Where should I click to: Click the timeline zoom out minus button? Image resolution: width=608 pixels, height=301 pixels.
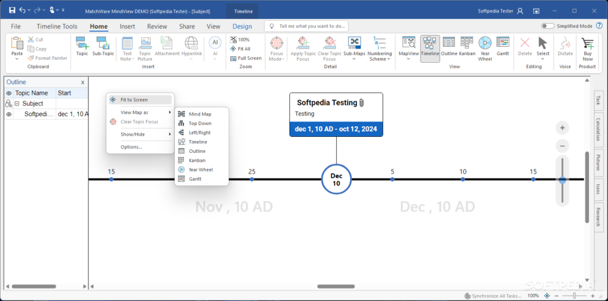562,146
